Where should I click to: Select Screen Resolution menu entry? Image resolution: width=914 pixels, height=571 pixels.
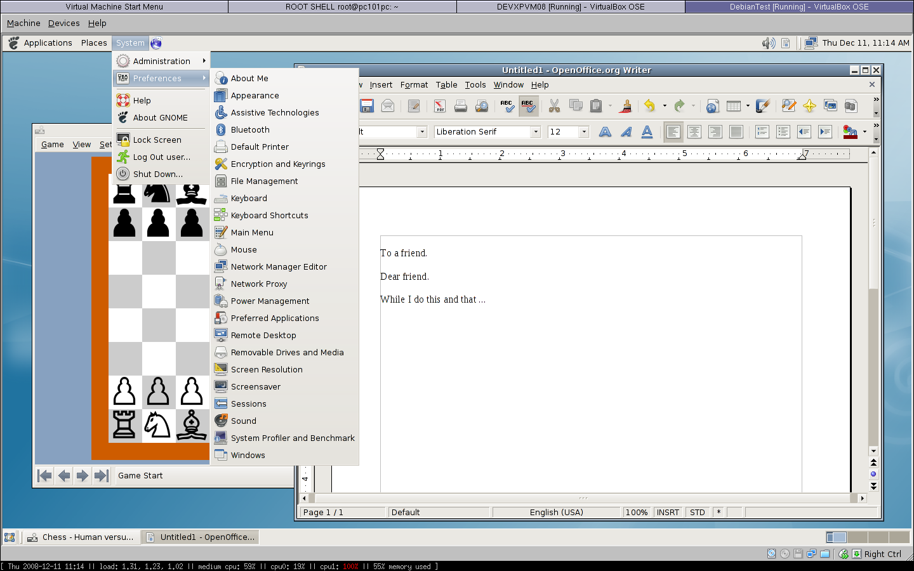(284, 369)
